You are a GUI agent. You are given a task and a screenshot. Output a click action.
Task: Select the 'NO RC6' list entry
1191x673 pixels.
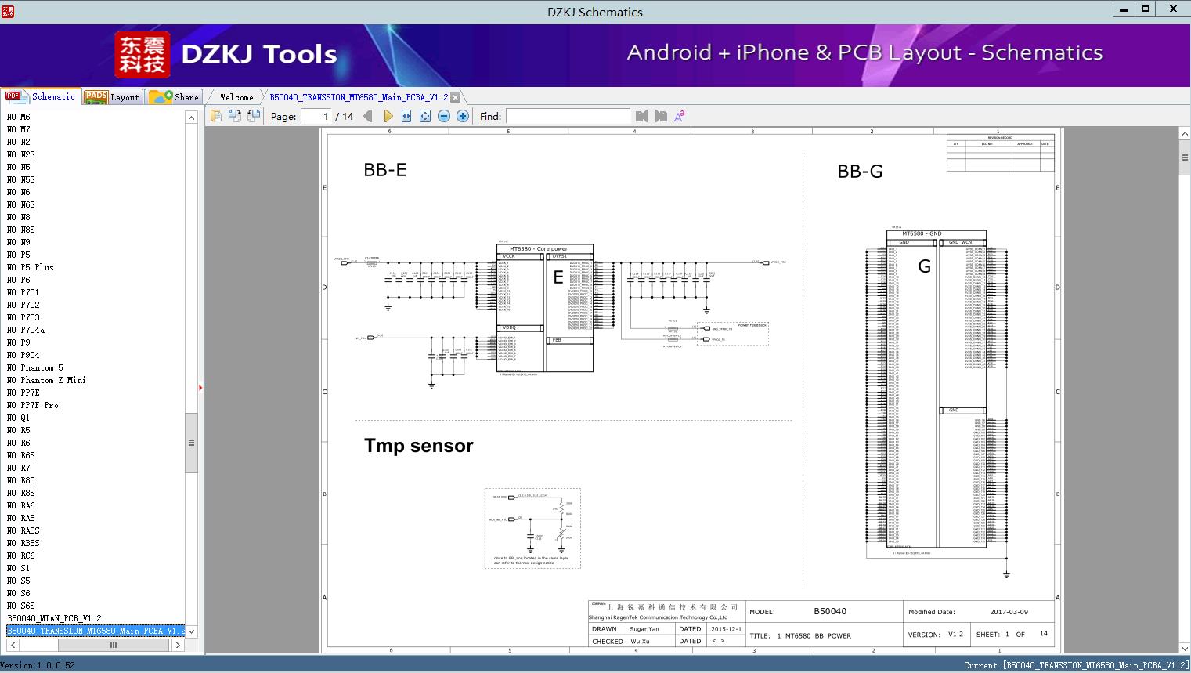point(21,555)
